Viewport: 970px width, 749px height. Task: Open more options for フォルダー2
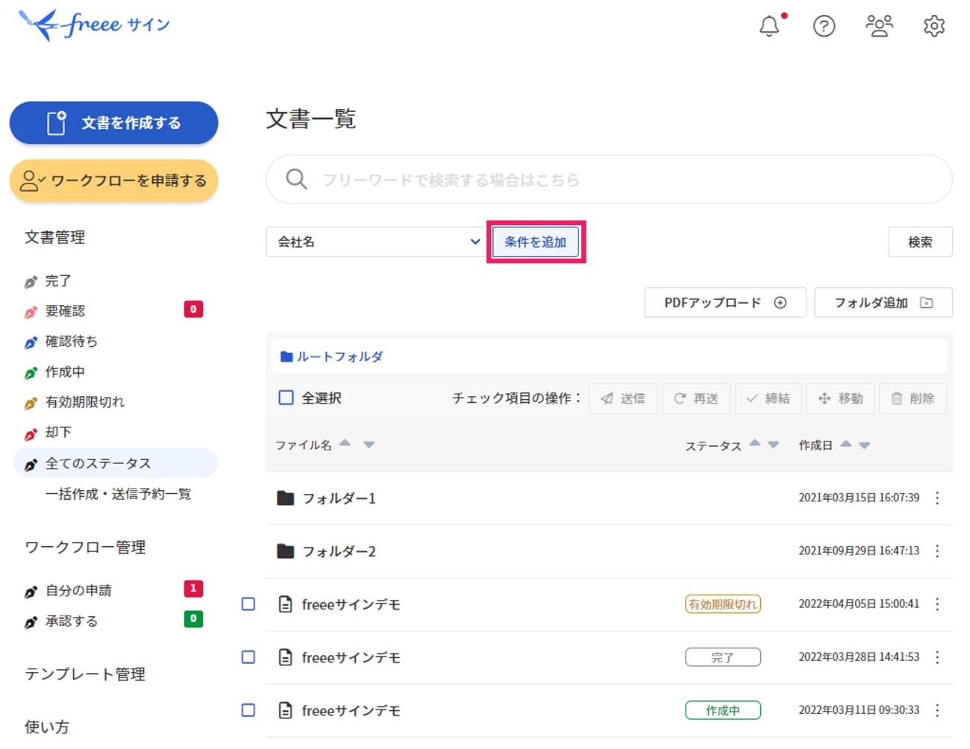point(937,551)
